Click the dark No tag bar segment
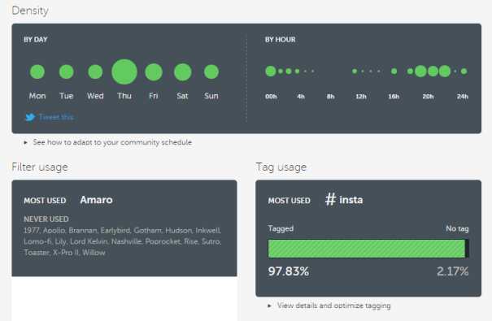This screenshot has height=321, width=492. tap(467, 249)
